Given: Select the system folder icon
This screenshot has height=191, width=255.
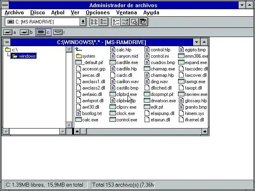Looking at the screenshot, I should coord(79,56).
